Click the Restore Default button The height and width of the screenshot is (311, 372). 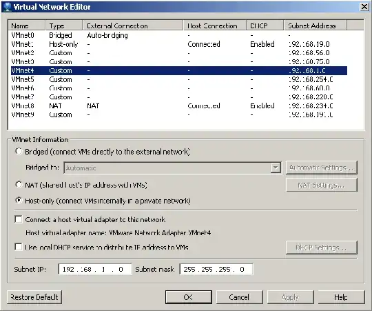34,297
